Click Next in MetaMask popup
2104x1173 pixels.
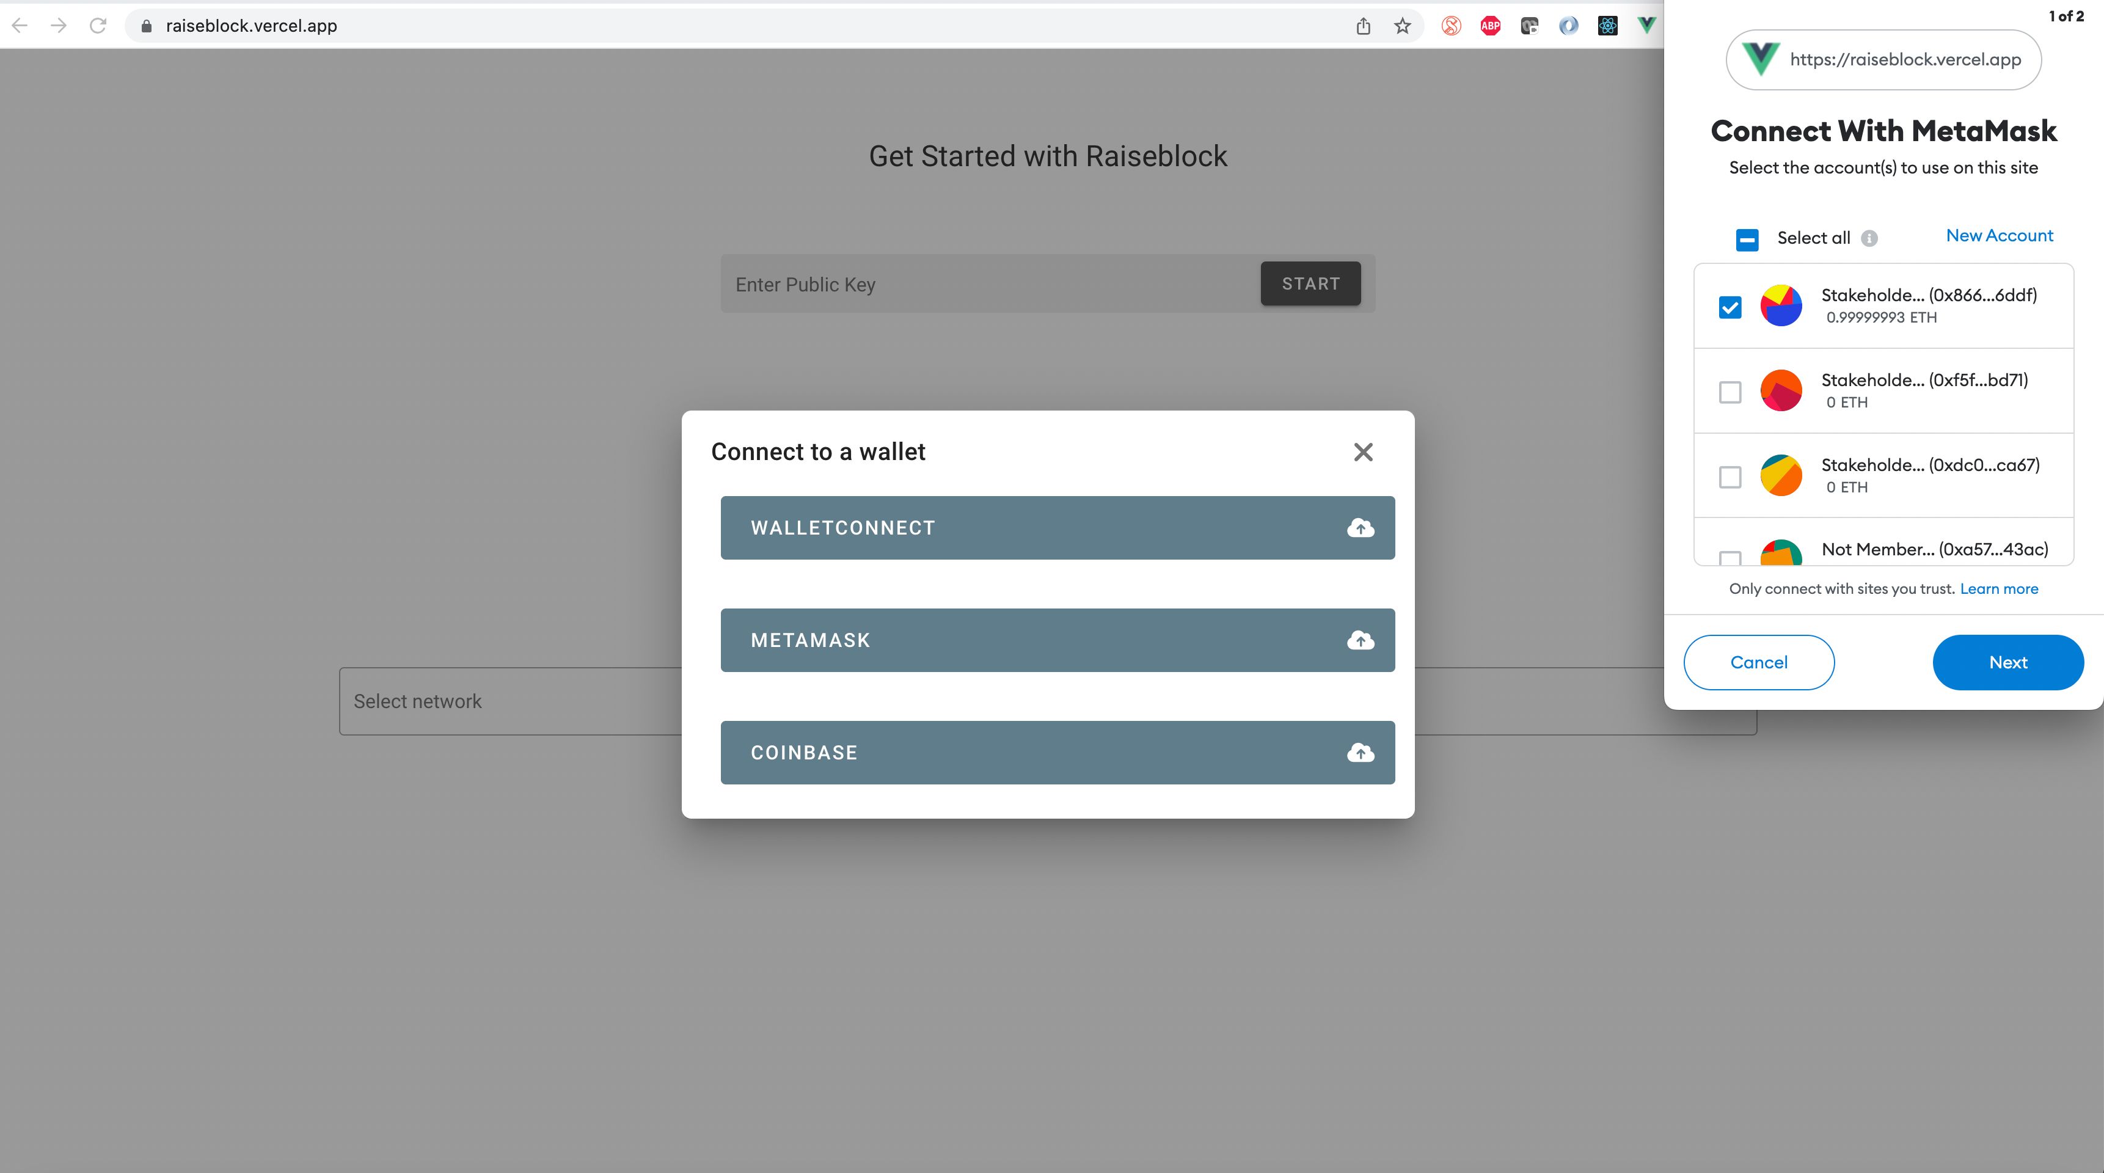2007,662
